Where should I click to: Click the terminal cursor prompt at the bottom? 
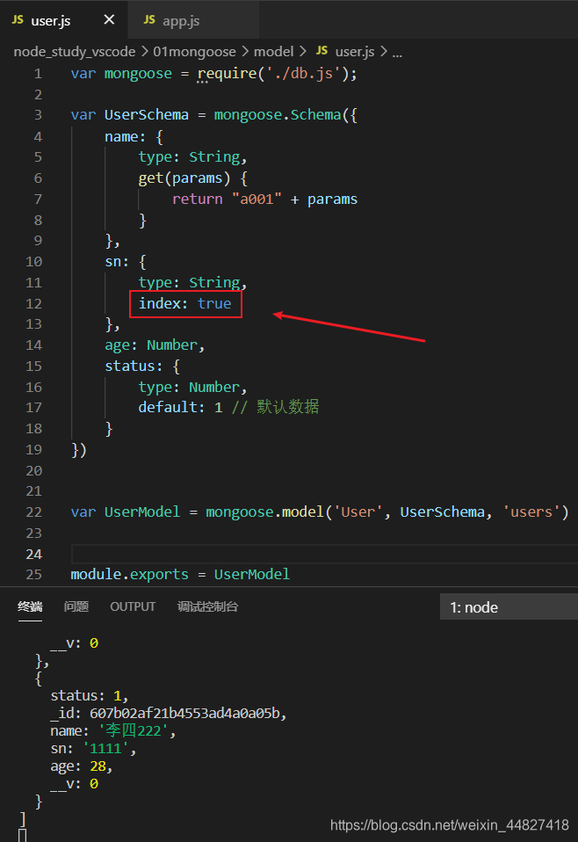[23, 836]
